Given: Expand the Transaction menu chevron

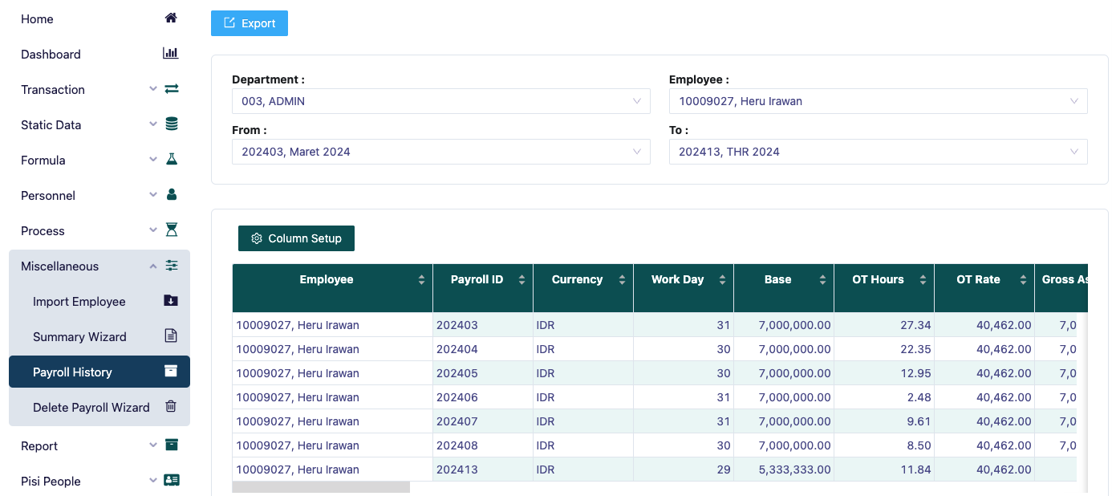Looking at the screenshot, I should [x=152, y=89].
